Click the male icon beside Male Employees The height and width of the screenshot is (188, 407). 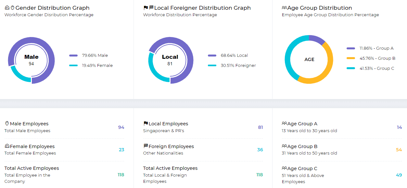6,123
